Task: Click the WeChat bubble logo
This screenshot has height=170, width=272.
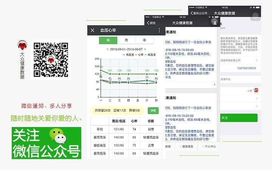Action: click(x=58, y=136)
